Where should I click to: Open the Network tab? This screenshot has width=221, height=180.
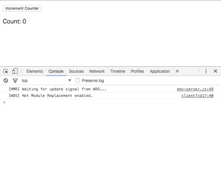coord(97,71)
